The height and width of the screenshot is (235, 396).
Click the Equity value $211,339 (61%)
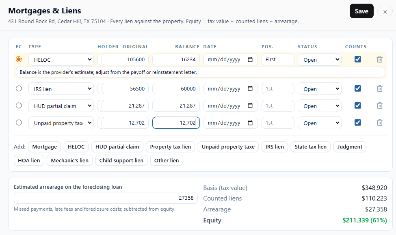pos(364,220)
